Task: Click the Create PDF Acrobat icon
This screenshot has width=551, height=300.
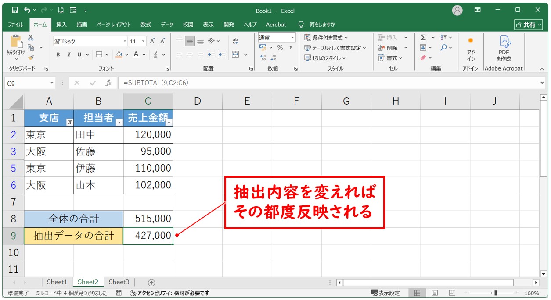Action: 503,48
